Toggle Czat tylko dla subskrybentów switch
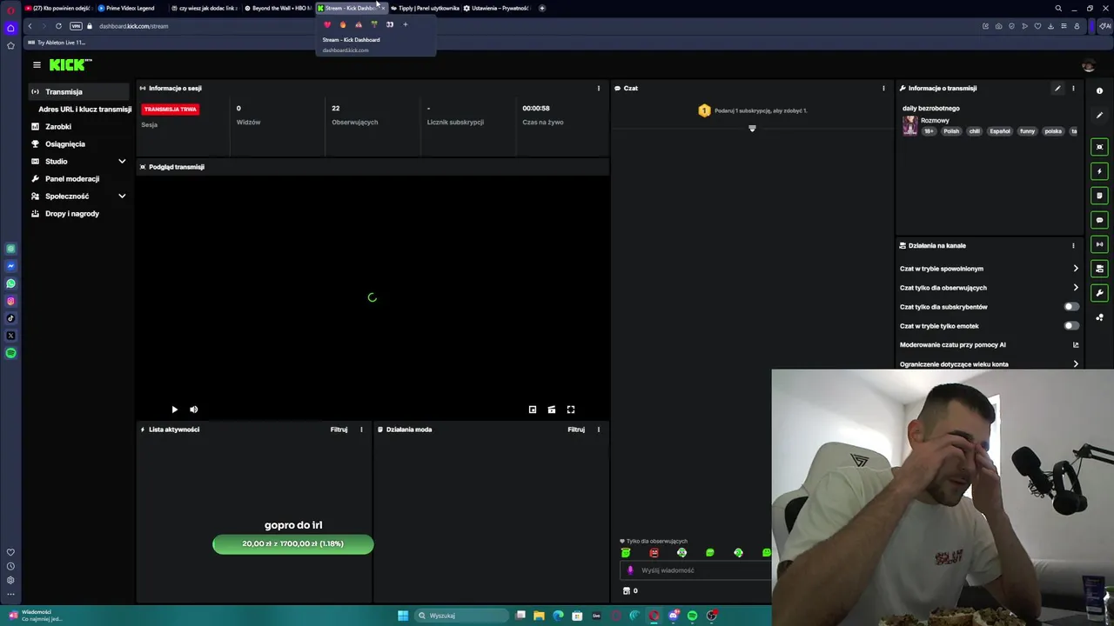The width and height of the screenshot is (1114, 626). coord(1071,307)
